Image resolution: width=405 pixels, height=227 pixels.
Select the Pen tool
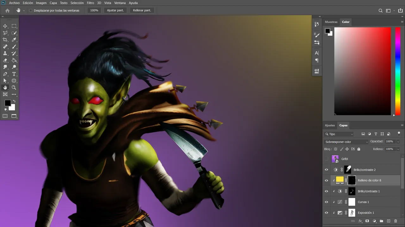5,74
